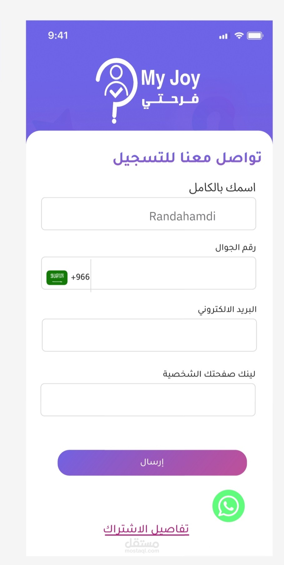284x565 pixels.
Task: Click the 'اسمك بالكامل' field label
Action: click(x=222, y=188)
